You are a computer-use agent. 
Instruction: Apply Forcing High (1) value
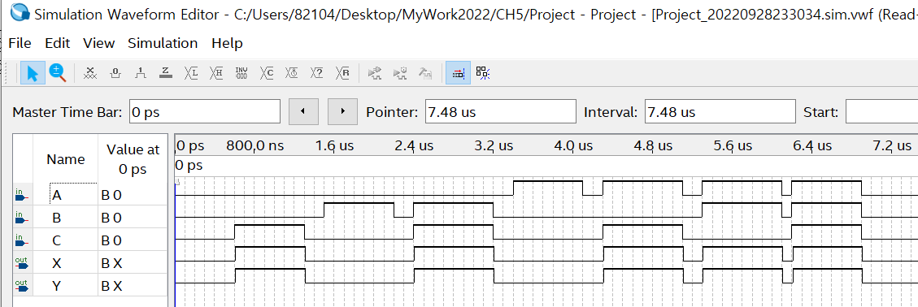pyautogui.click(x=141, y=73)
